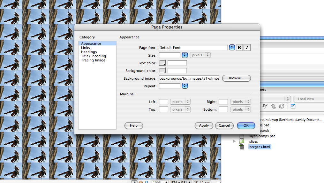Select the Tracing Image category
The width and height of the screenshot is (324, 183).
tap(93, 60)
